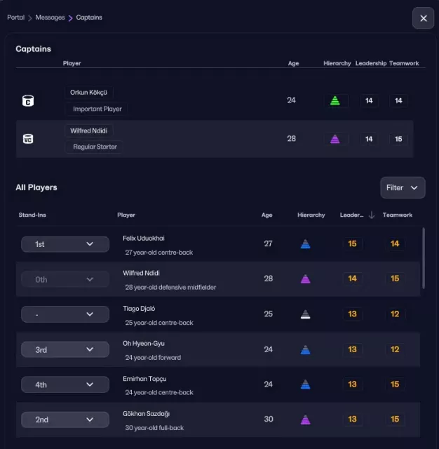Sort All Players by Stand-Ins column
The width and height of the screenshot is (439, 449).
click(32, 215)
